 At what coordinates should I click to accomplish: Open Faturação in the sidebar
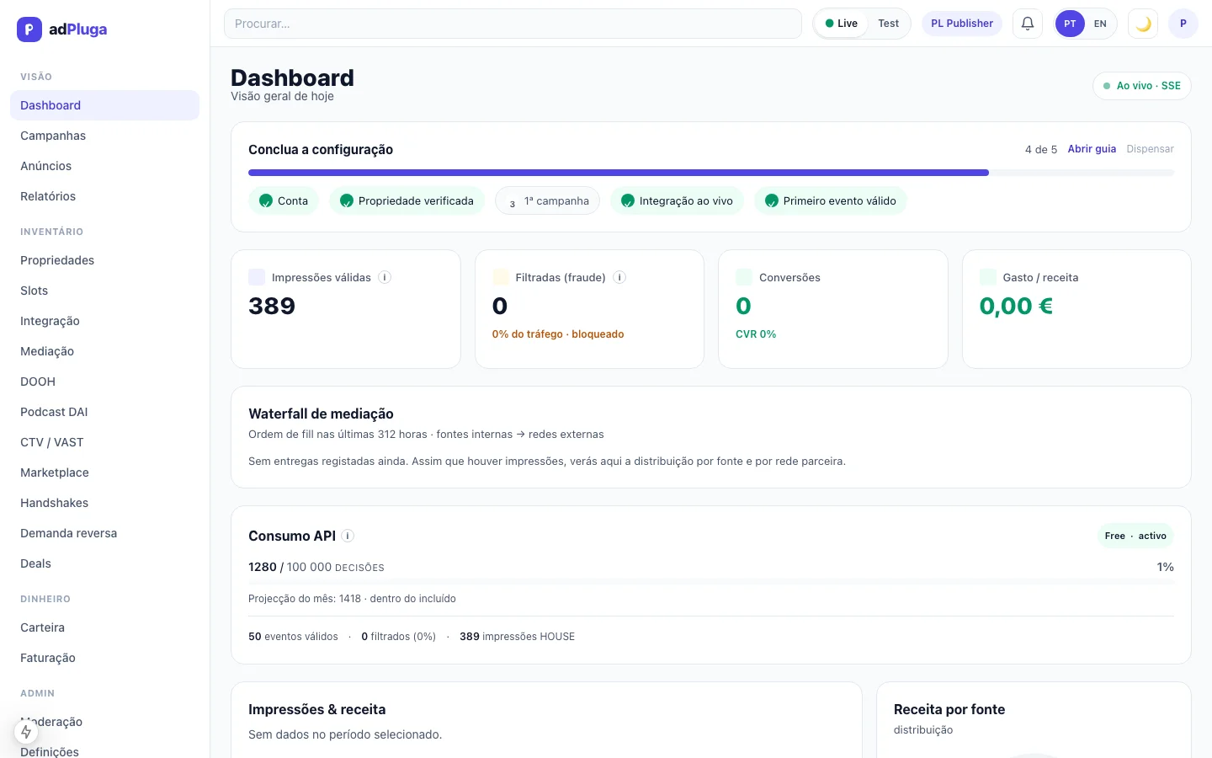pyautogui.click(x=104, y=658)
